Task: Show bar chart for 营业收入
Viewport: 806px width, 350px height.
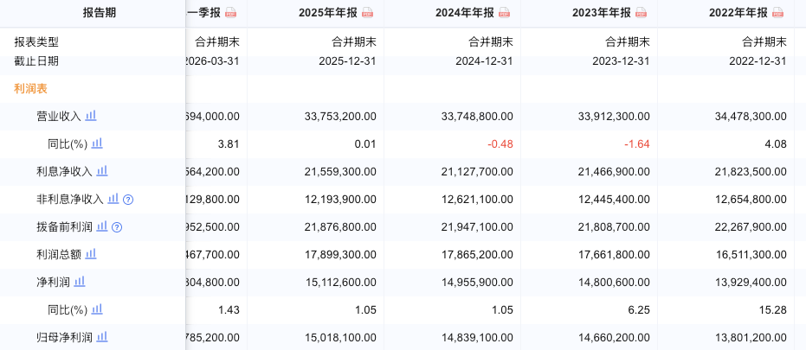Action: [91, 116]
